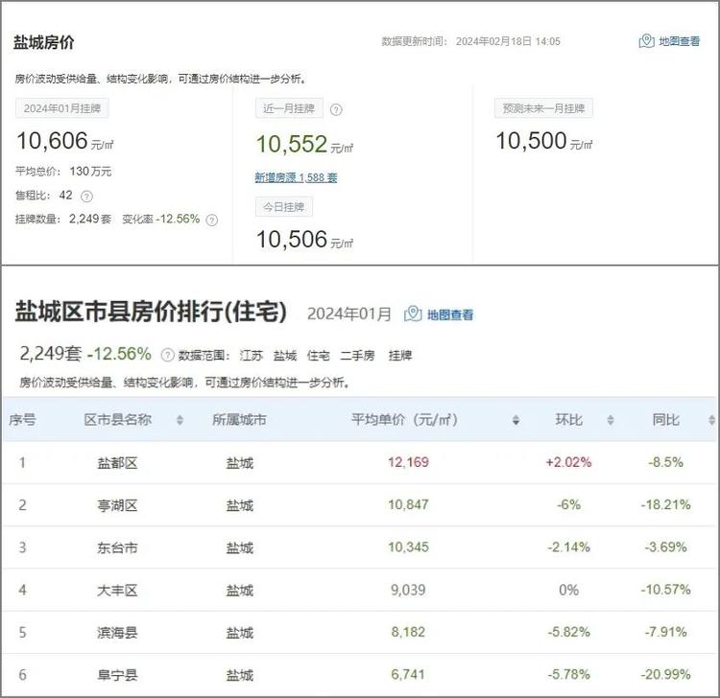Click 0% 环比 value for 大丰区
Image resolution: width=720 pixels, height=698 pixels.
click(x=568, y=590)
